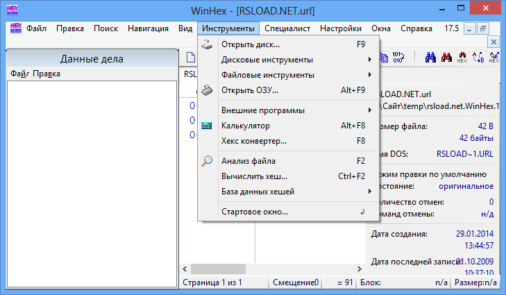Screen dimensions: 506x295
Task: Click the blue binoculars Find Text icon
Action: click(x=430, y=58)
